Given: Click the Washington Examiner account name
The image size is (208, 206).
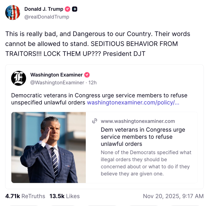Looking at the screenshot, I should [56, 75].
